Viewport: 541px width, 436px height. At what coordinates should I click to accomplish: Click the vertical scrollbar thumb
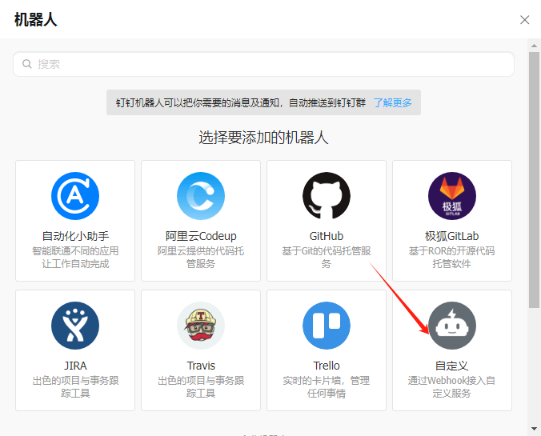[x=534, y=180]
